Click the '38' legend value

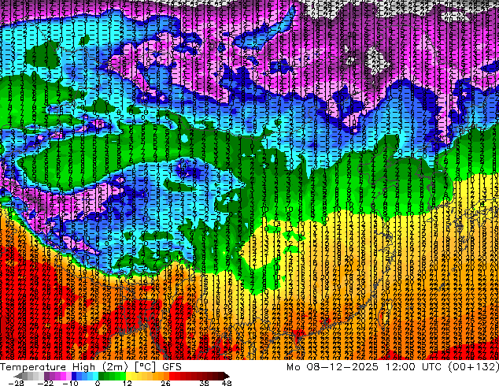point(205,383)
